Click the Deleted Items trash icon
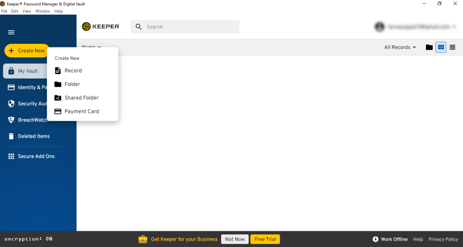The image size is (463, 247). (x=11, y=136)
